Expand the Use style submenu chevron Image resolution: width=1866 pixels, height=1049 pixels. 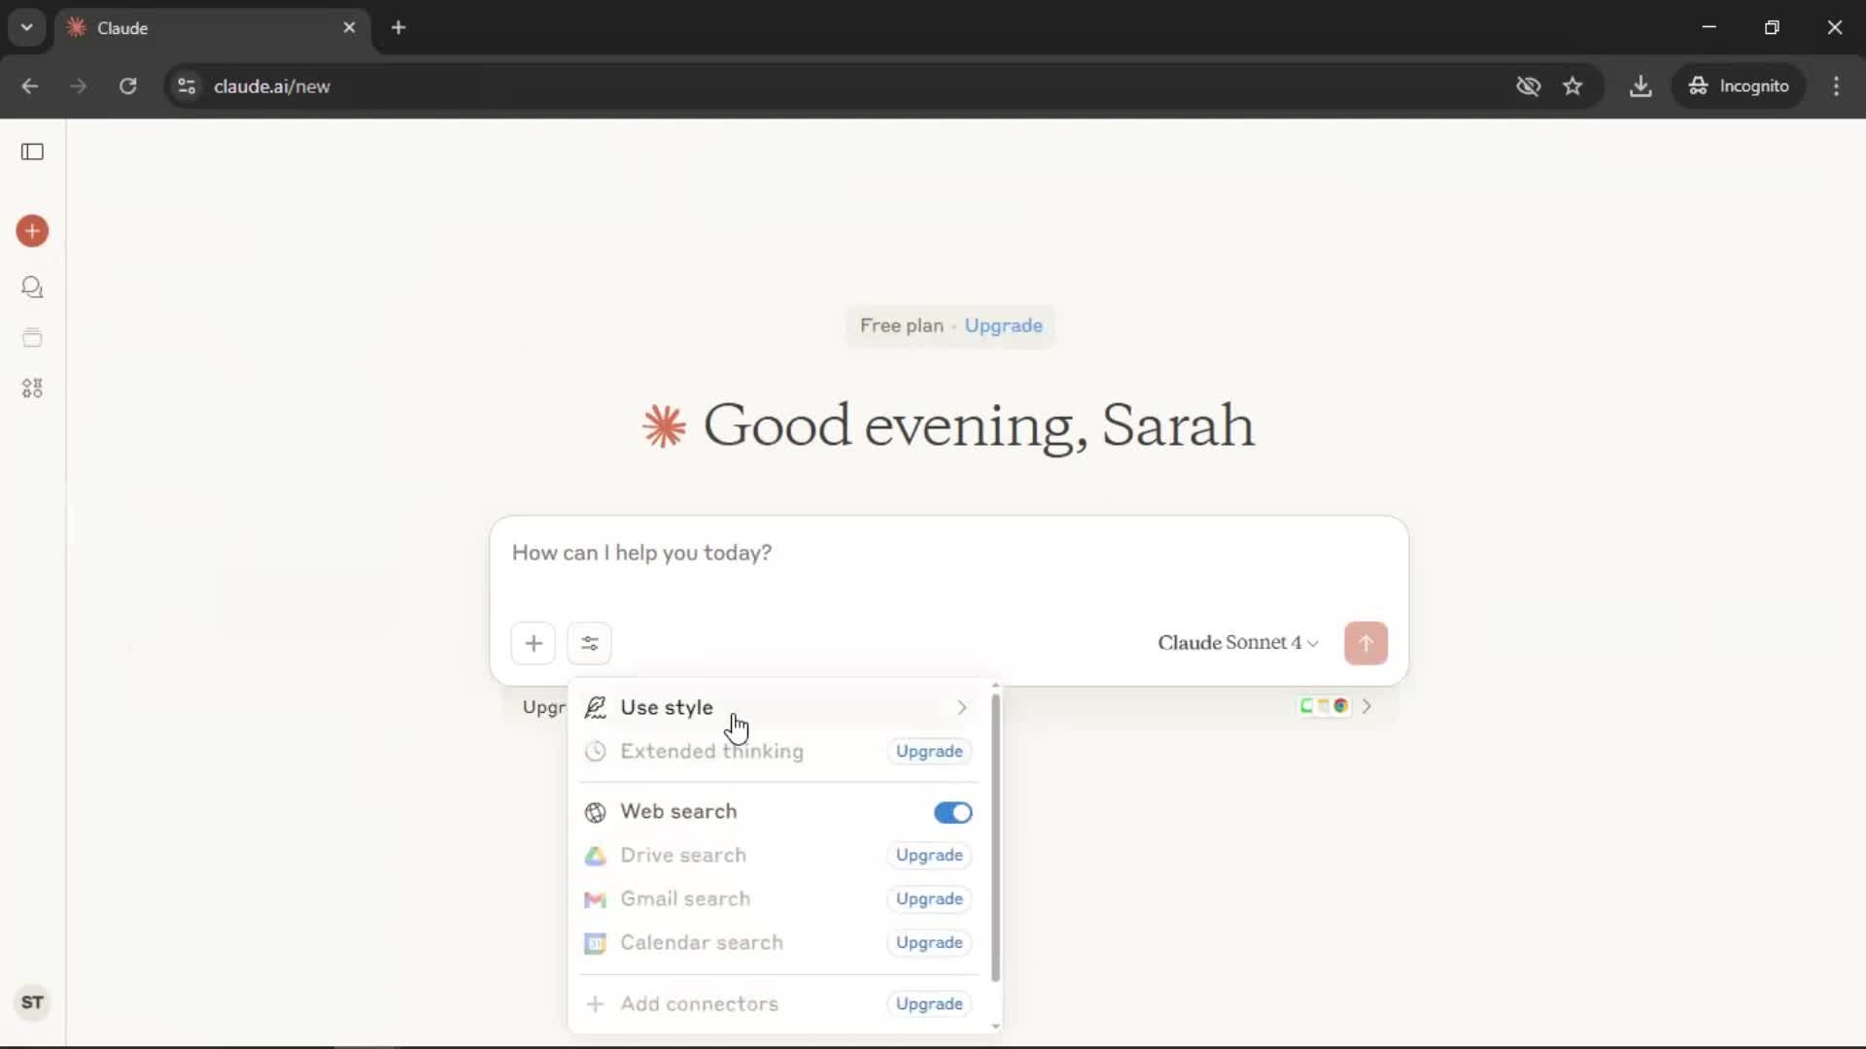[961, 708]
